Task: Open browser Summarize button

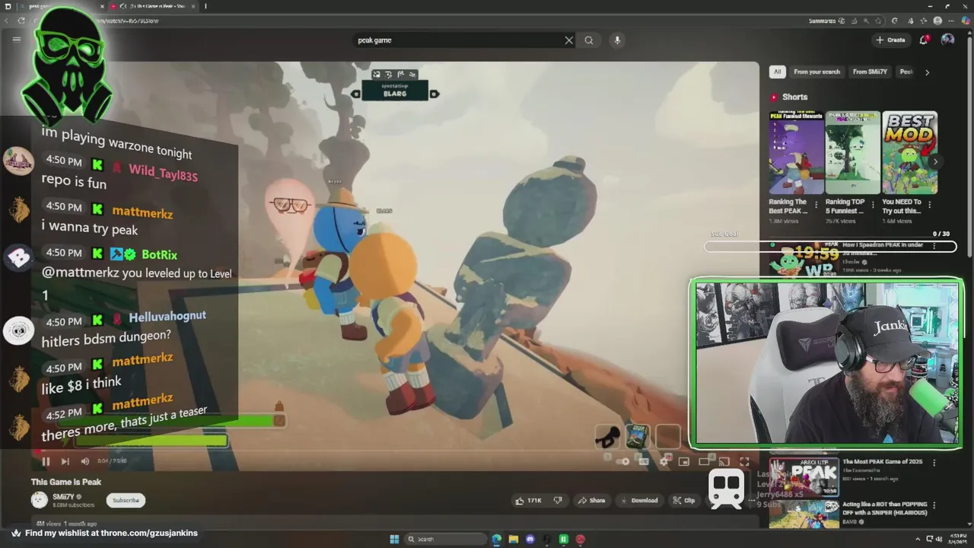Action: point(826,21)
